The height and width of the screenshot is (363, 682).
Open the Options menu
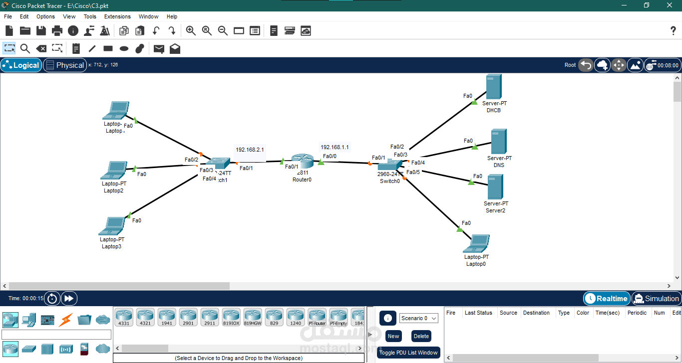(x=45, y=16)
